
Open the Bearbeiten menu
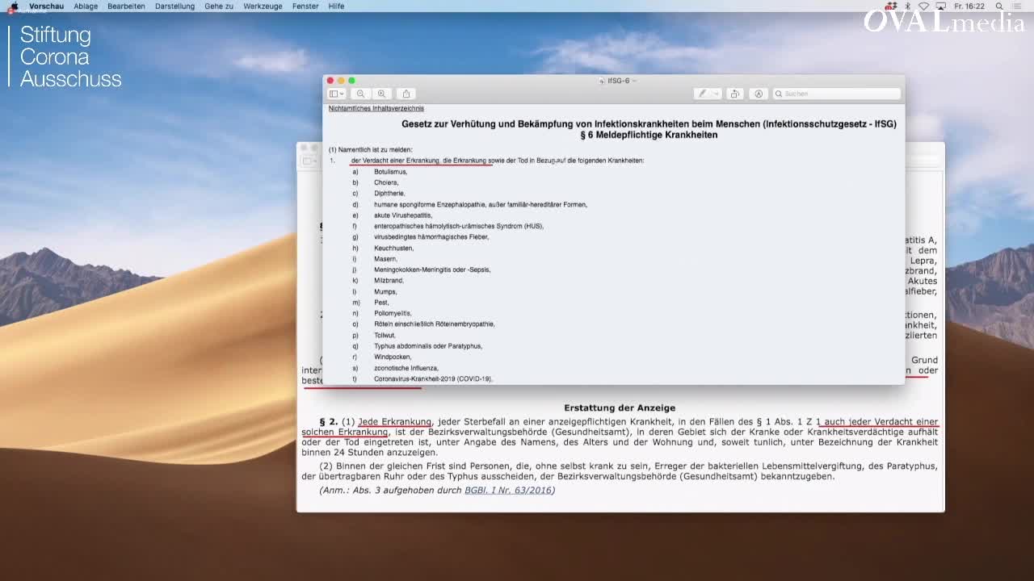126,6
